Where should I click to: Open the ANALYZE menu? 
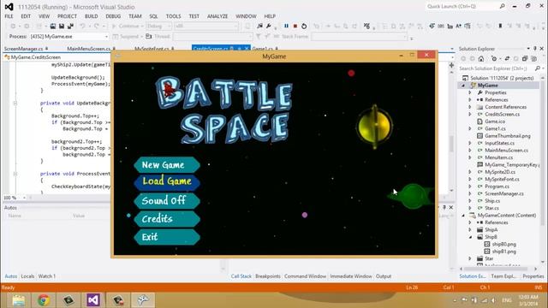(x=217, y=16)
